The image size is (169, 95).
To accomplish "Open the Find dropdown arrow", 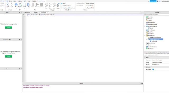I will [x=16, y=8].
